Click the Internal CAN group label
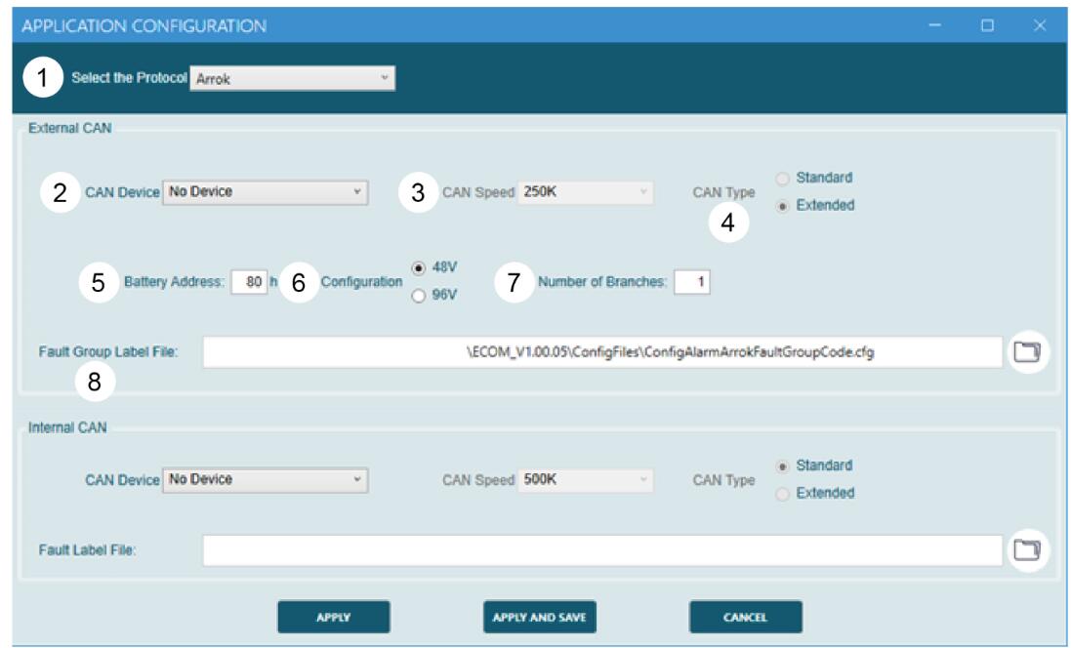Image resolution: width=1071 pixels, height=648 pixels. point(67,428)
